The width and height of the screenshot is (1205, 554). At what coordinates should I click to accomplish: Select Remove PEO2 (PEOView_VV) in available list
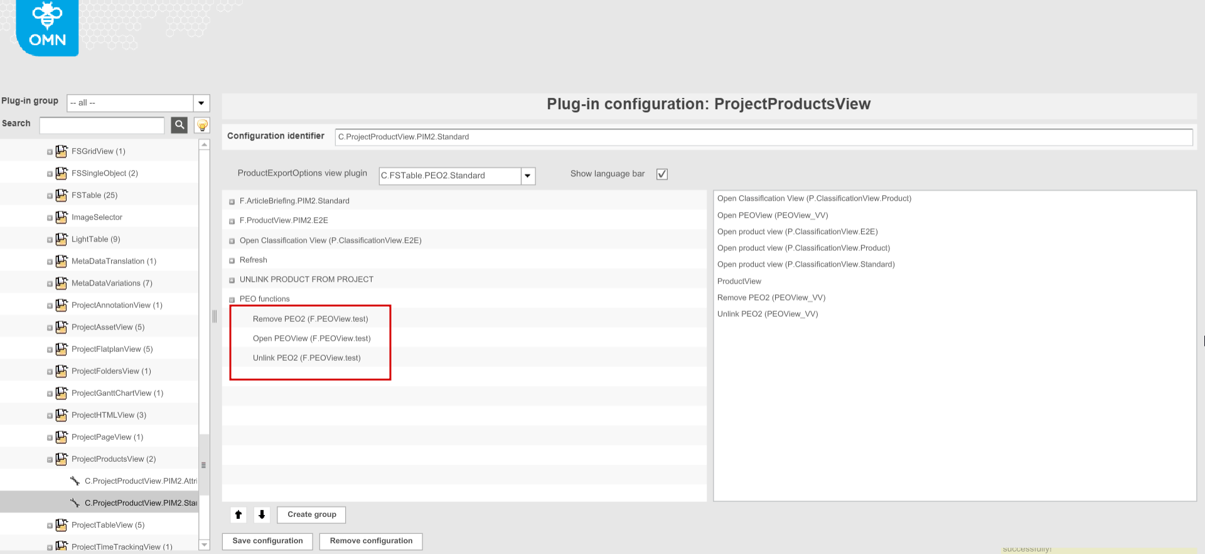point(771,297)
